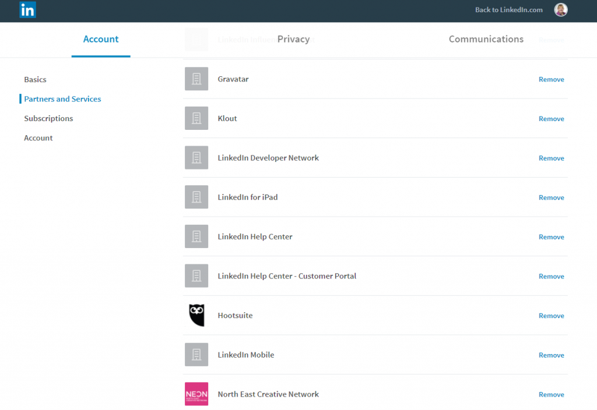Image resolution: width=597 pixels, height=410 pixels.
Task: Click the Klout building icon
Action: click(196, 118)
